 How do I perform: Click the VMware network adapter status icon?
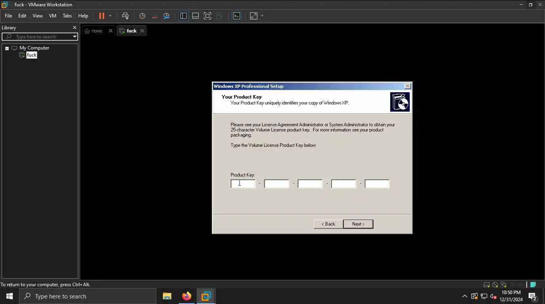point(503,285)
